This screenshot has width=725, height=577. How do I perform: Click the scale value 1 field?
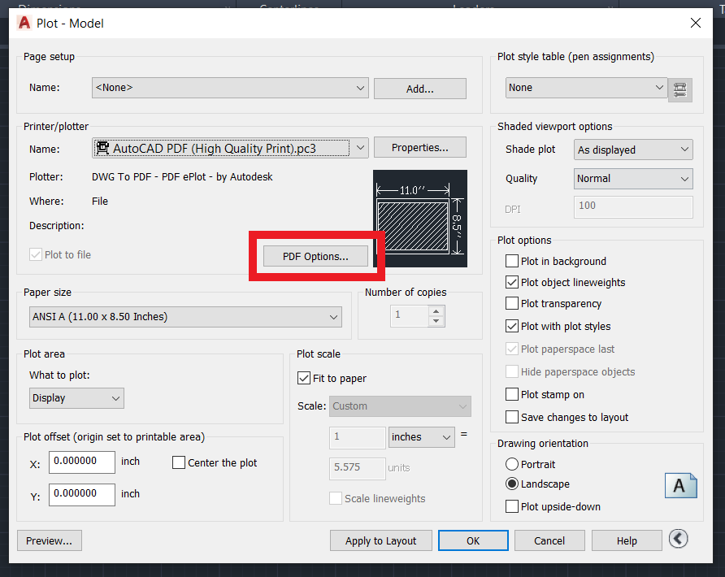(x=357, y=438)
